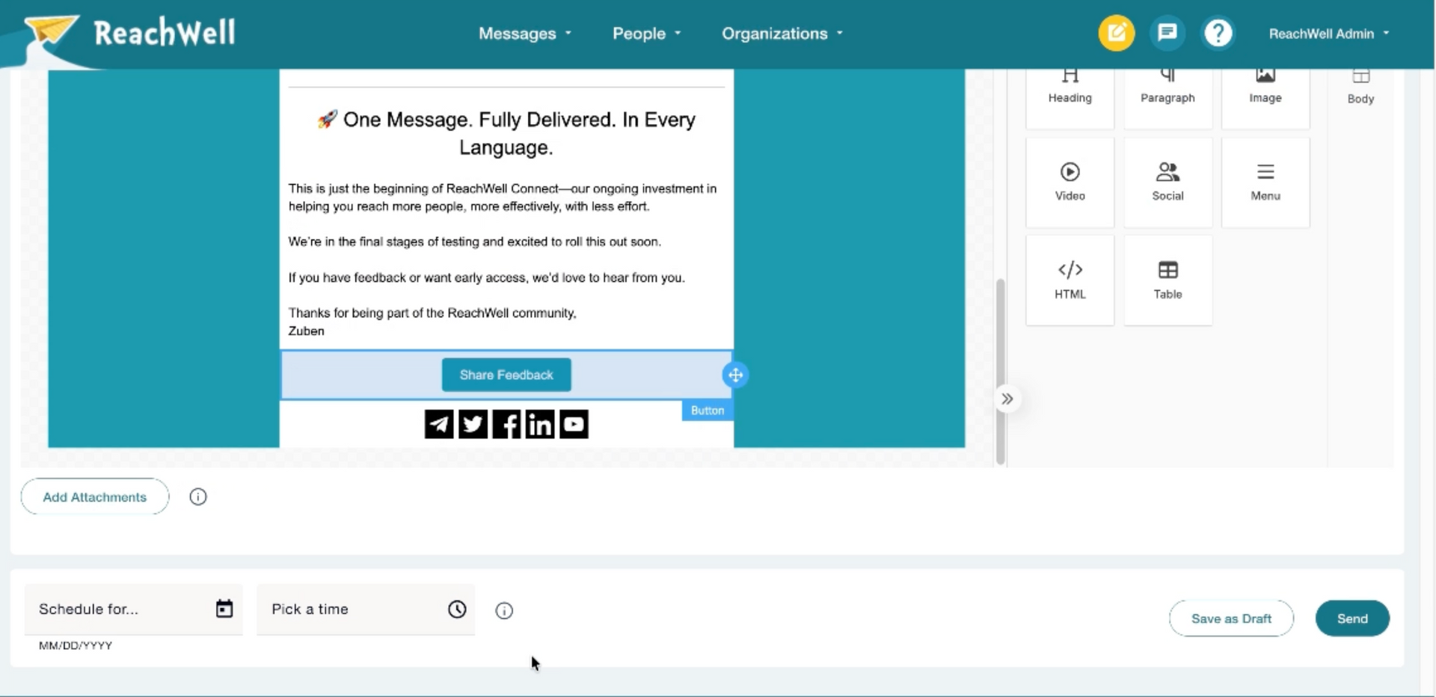Click the LinkedIn social icon
The height and width of the screenshot is (697, 1436).
(540, 424)
